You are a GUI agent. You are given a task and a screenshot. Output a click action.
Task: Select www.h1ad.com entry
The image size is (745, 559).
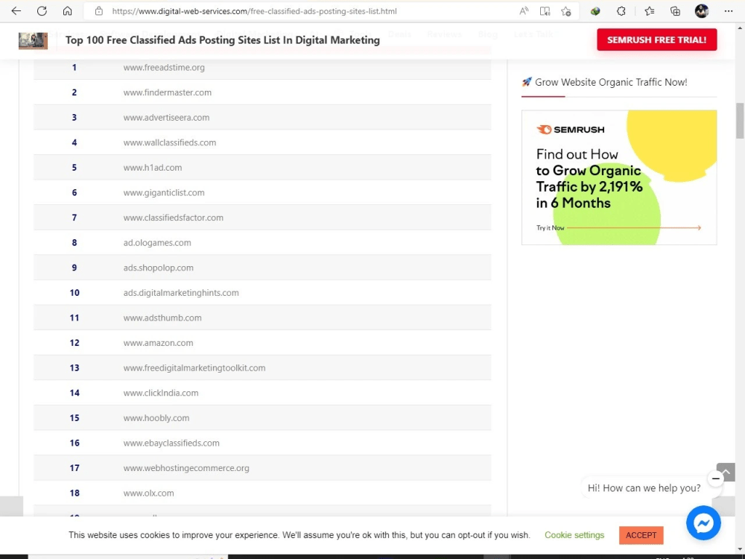[153, 168]
